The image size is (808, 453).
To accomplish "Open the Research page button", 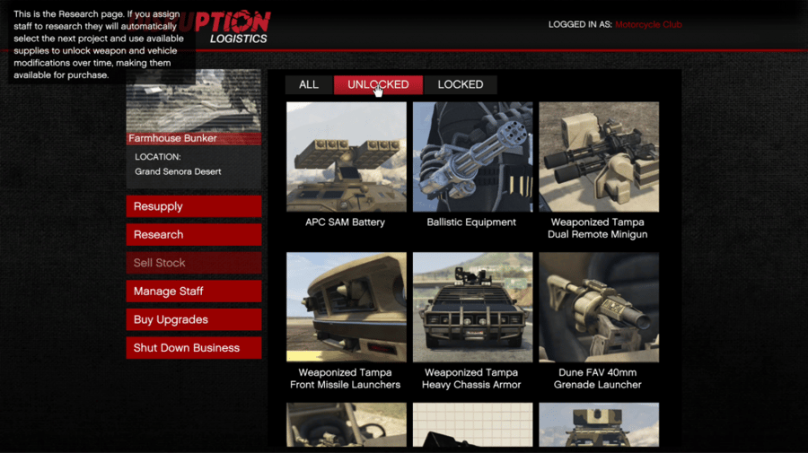I will (194, 235).
